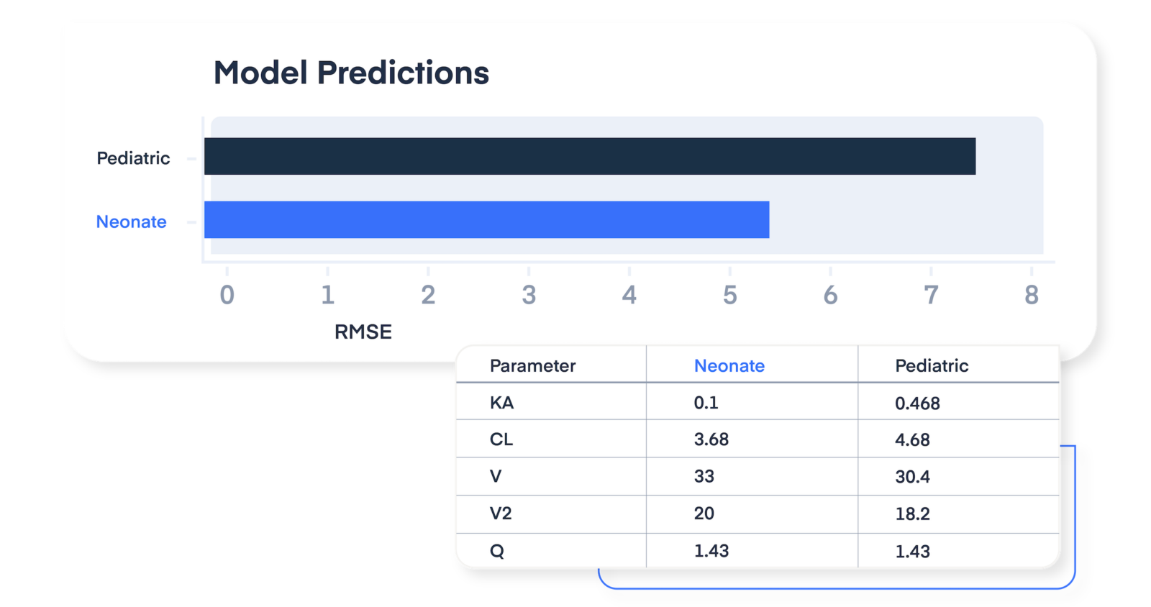Click the Model Predictions title
The height and width of the screenshot is (607, 1151).
[351, 73]
